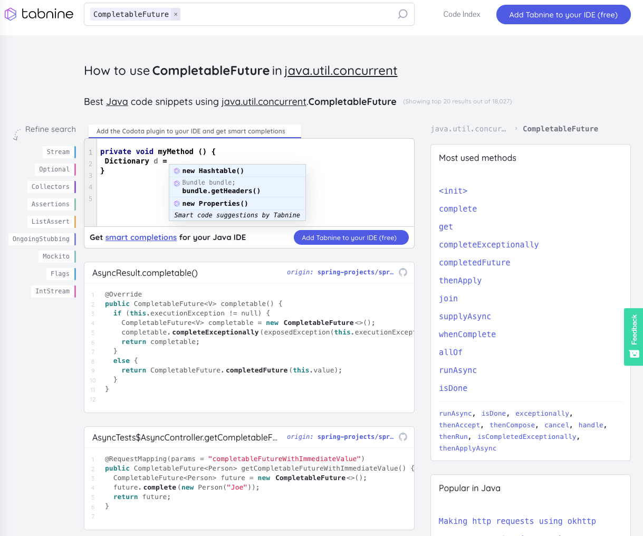The width and height of the screenshot is (643, 536).
Task: Refine search by ListAssert
Action: pyautogui.click(x=51, y=222)
